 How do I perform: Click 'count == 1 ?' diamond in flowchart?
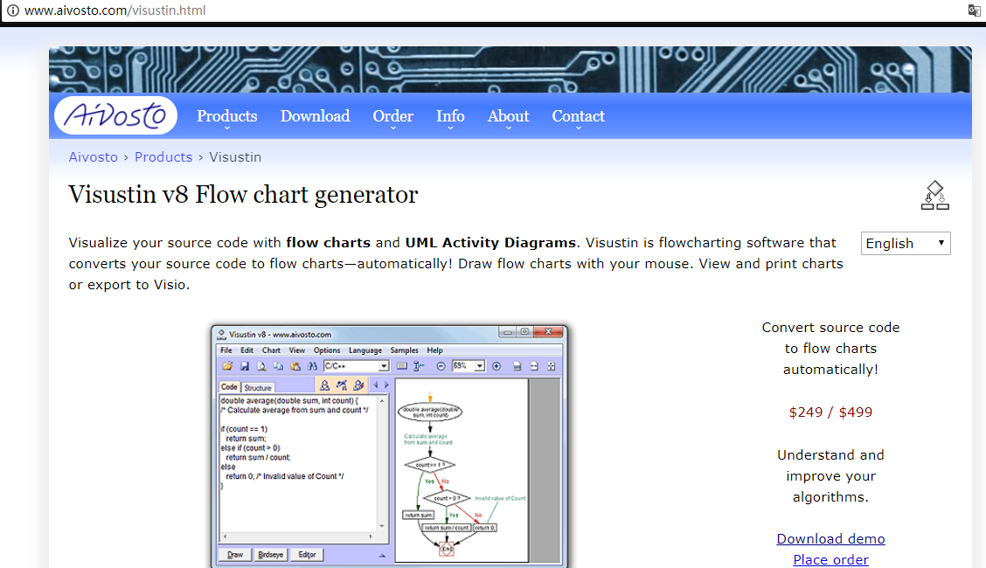(x=430, y=465)
